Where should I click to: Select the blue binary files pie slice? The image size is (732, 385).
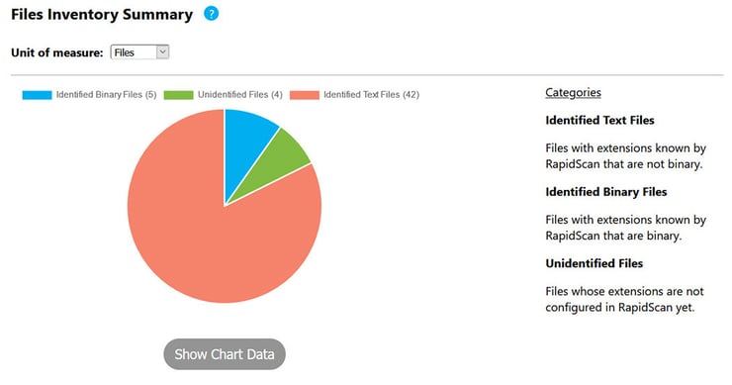point(245,141)
